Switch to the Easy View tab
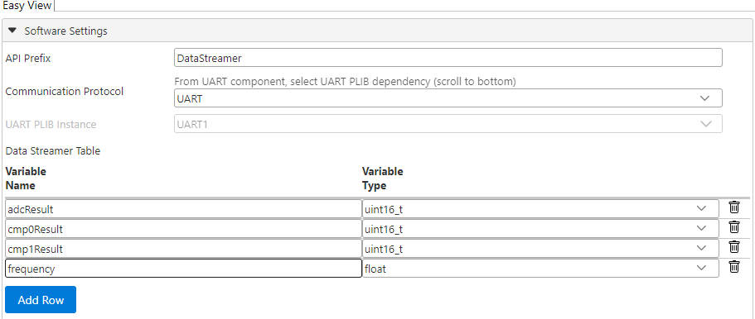 (x=27, y=6)
